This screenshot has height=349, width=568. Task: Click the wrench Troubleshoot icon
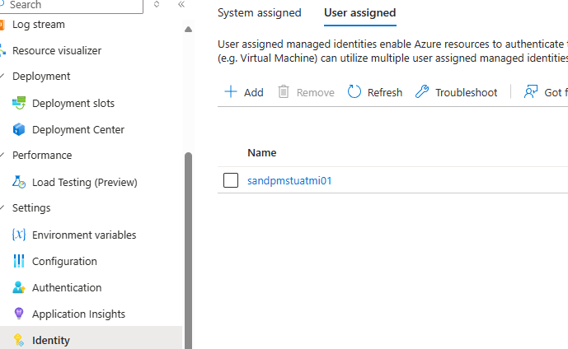click(422, 92)
